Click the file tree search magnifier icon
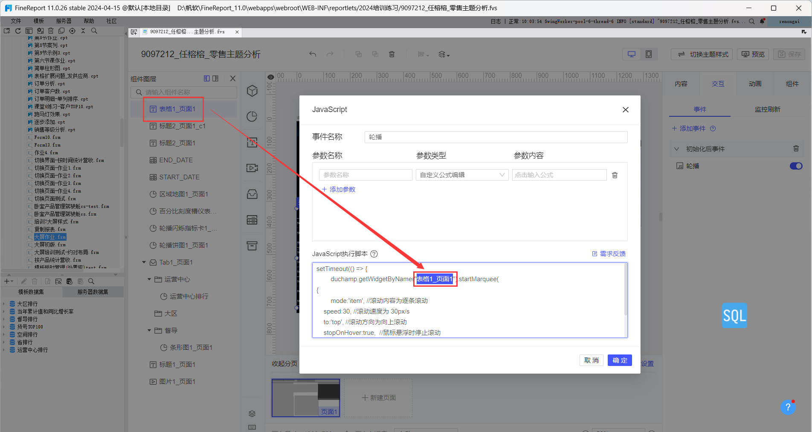This screenshot has height=432, width=812. point(94,31)
